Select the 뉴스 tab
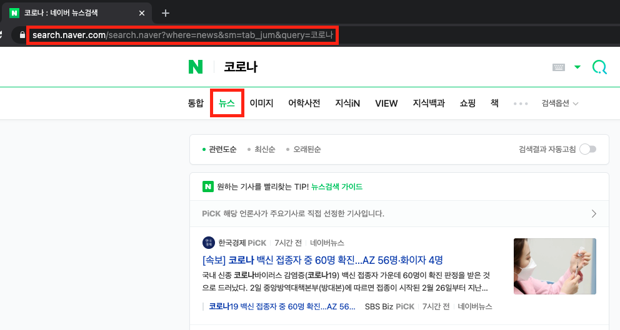 point(227,103)
